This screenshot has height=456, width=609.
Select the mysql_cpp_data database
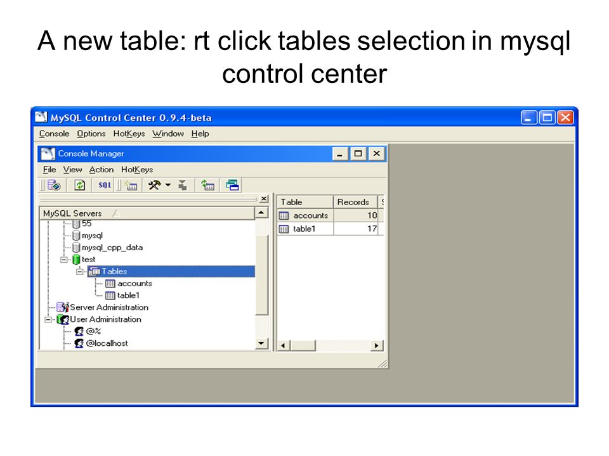(112, 248)
